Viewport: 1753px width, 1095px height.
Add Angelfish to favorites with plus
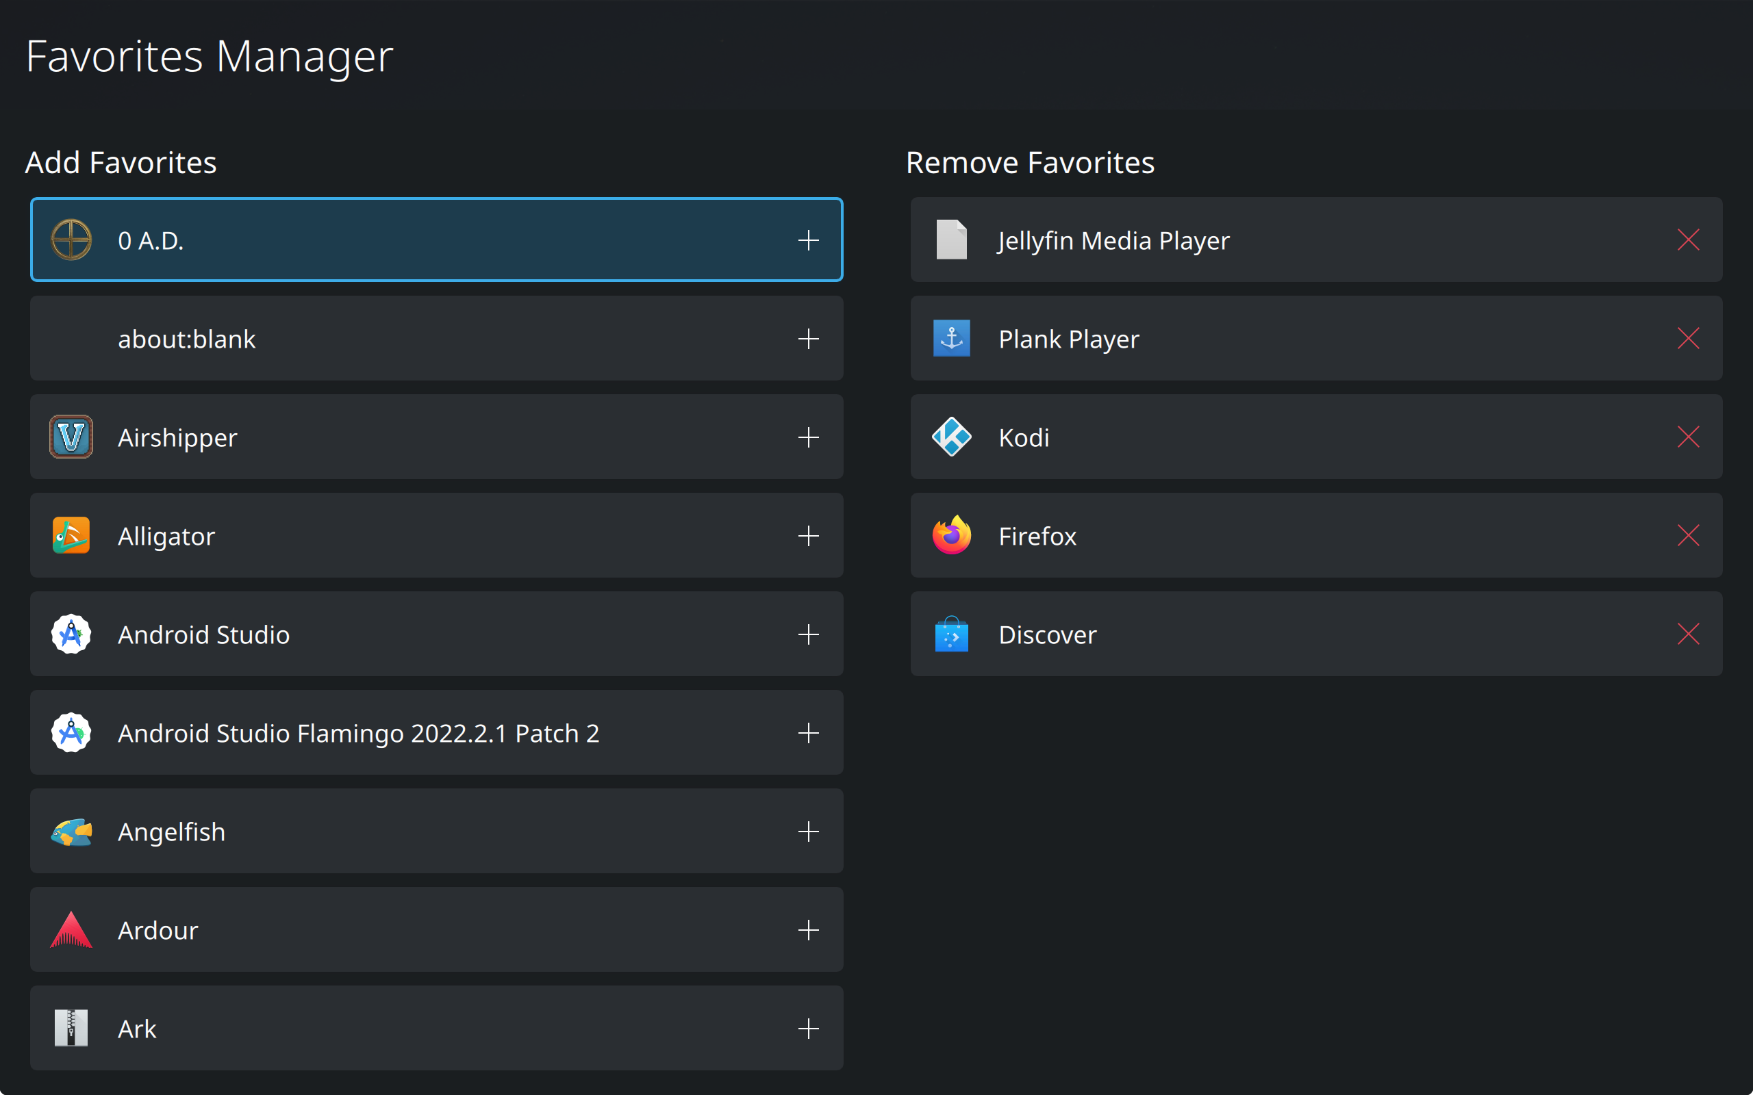pos(809,832)
